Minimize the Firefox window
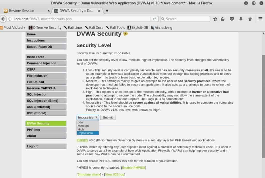 246,3
